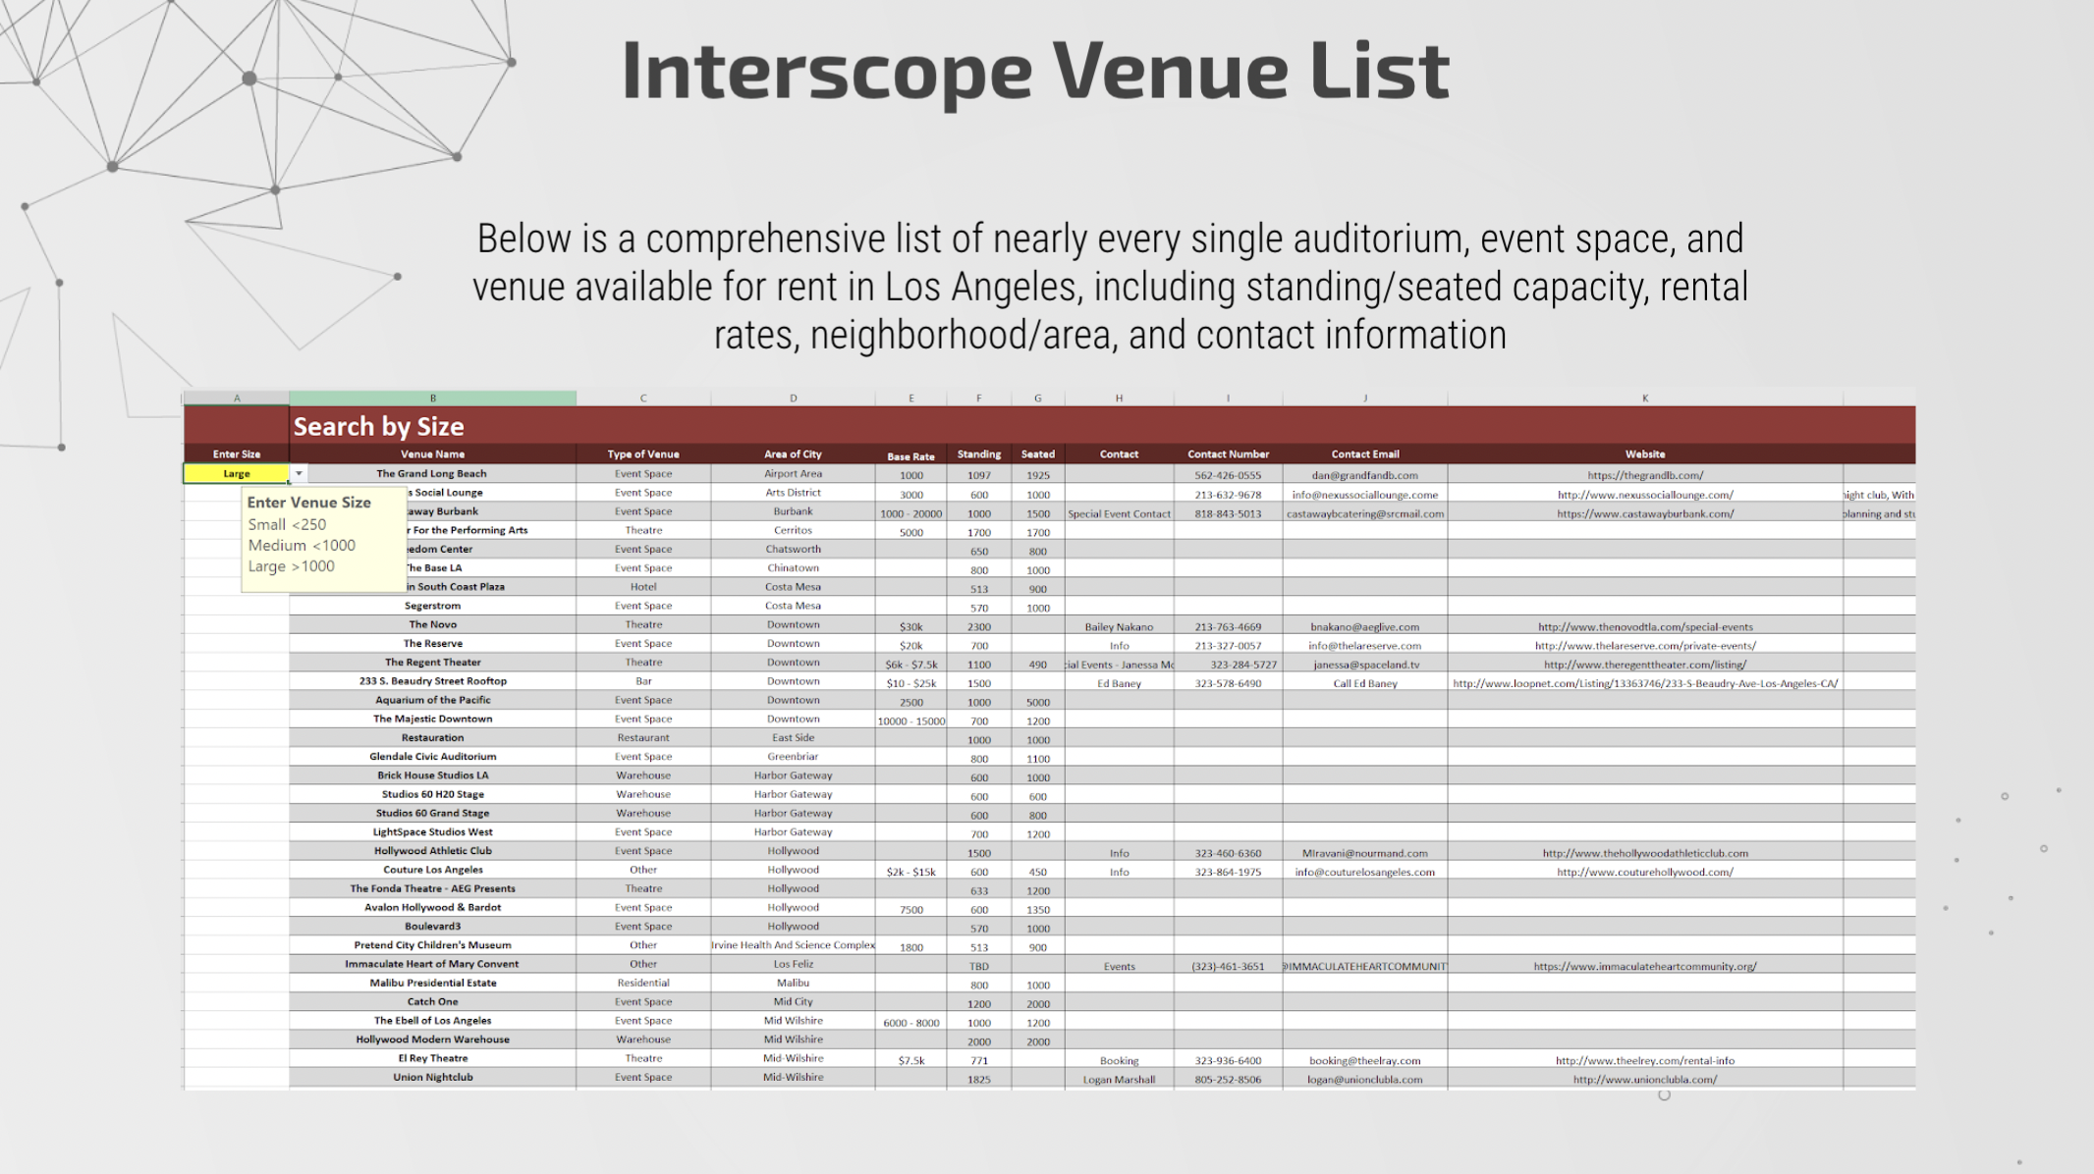Select column A header

[237, 399]
